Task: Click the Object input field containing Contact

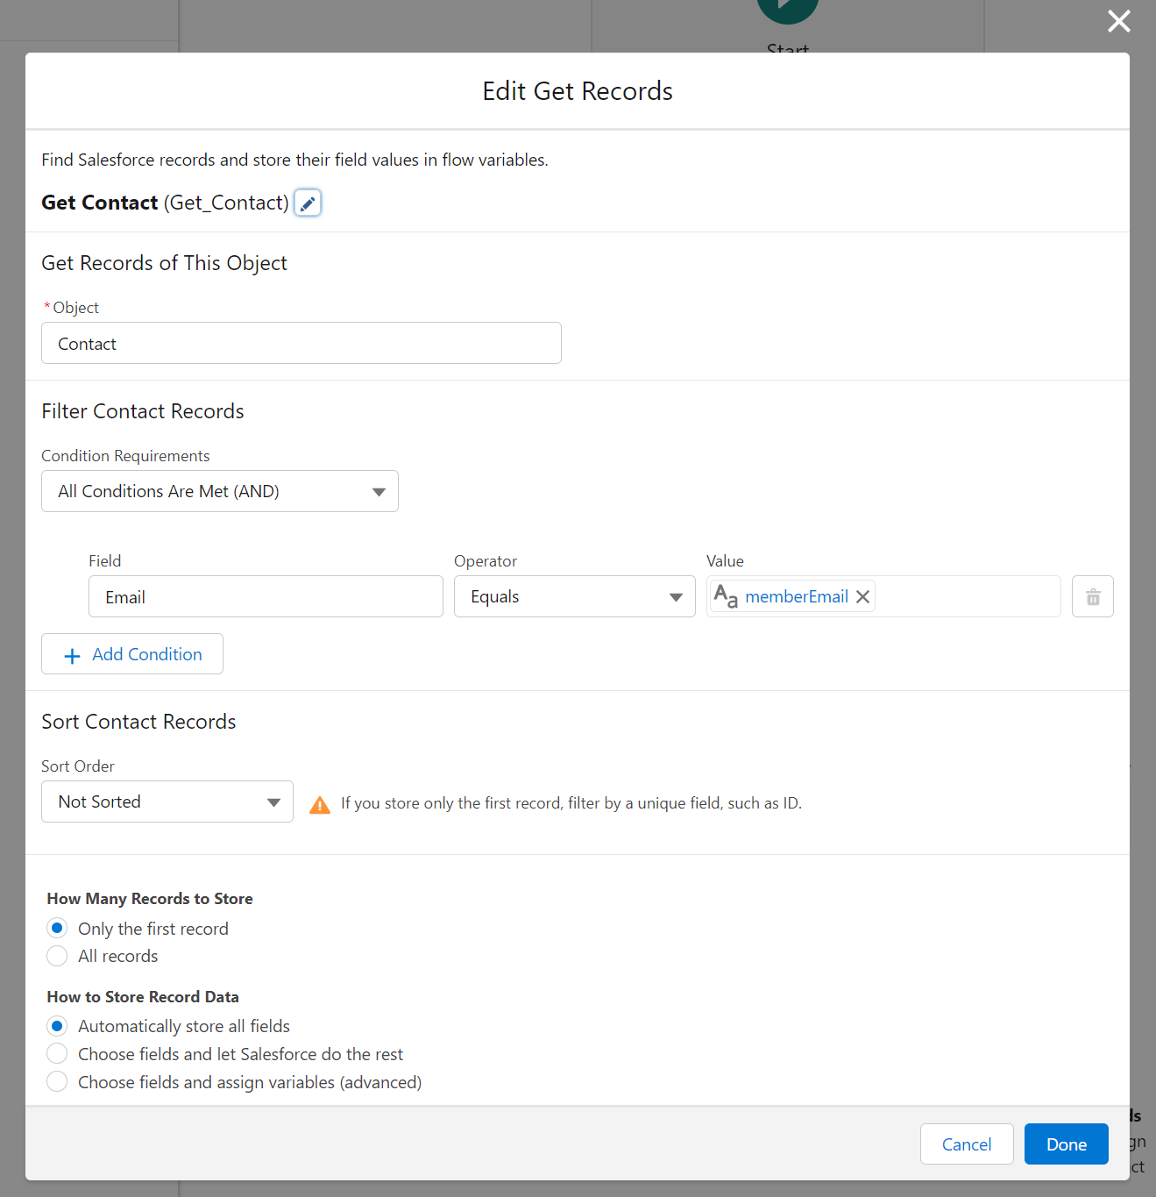Action: 301,344
